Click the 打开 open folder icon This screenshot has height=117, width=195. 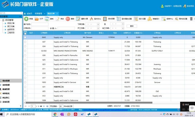point(37,19)
